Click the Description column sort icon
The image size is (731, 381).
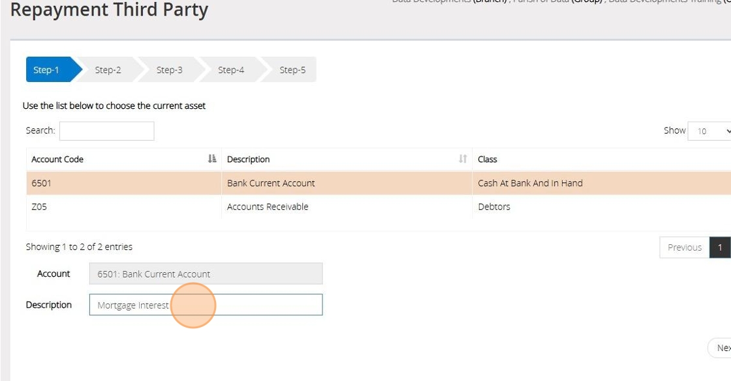(x=463, y=159)
